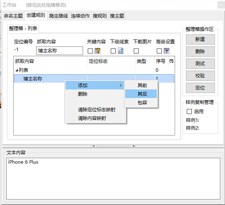Click the 新建 button
Image resolution: width=225 pixels, height=205 pixels.
click(200, 39)
